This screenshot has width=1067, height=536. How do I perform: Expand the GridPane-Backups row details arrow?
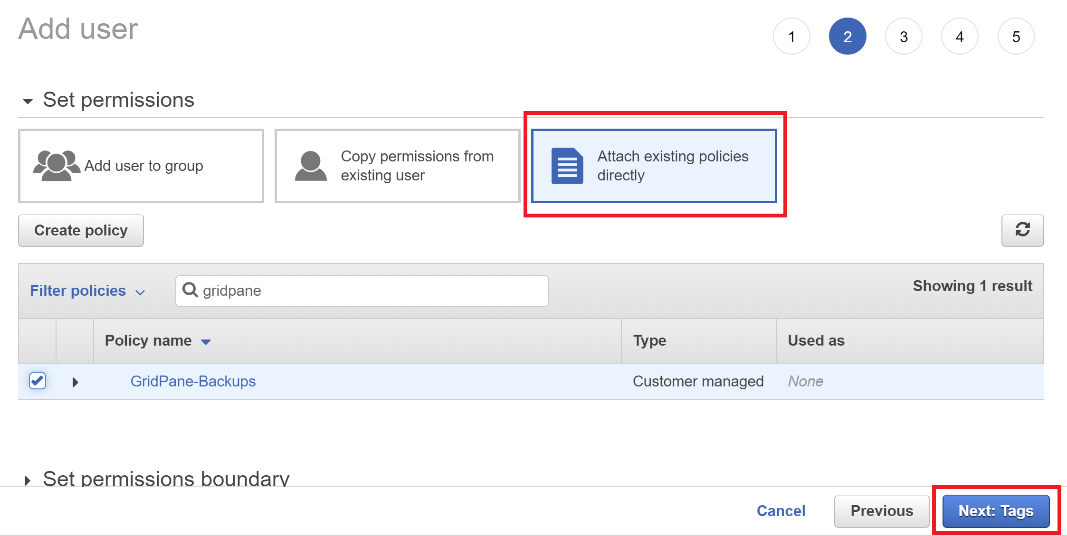(75, 382)
